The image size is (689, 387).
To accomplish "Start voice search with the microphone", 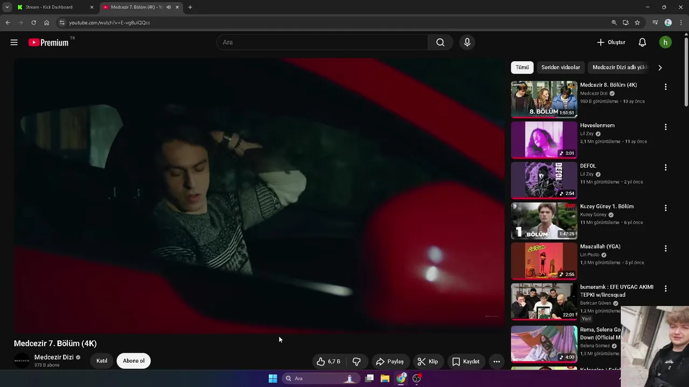I will click(x=467, y=42).
